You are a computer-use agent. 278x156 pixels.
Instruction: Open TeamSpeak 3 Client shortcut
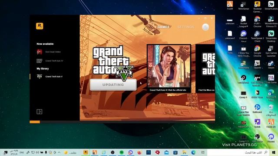pos(257,36)
